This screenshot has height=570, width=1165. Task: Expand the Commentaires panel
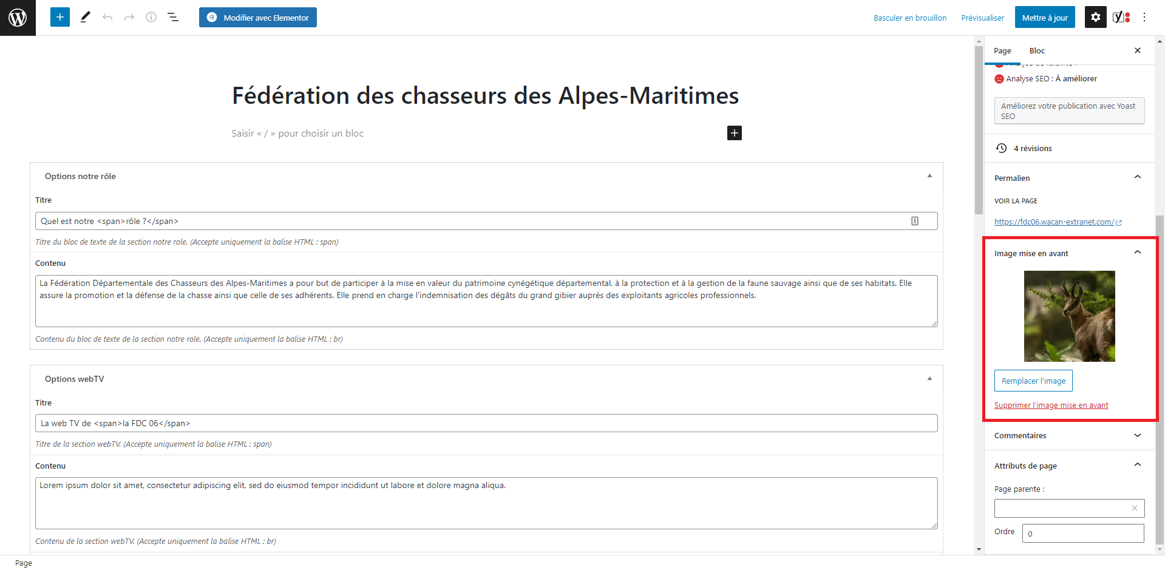(1137, 435)
